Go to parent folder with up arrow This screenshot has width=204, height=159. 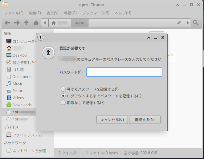27,23
